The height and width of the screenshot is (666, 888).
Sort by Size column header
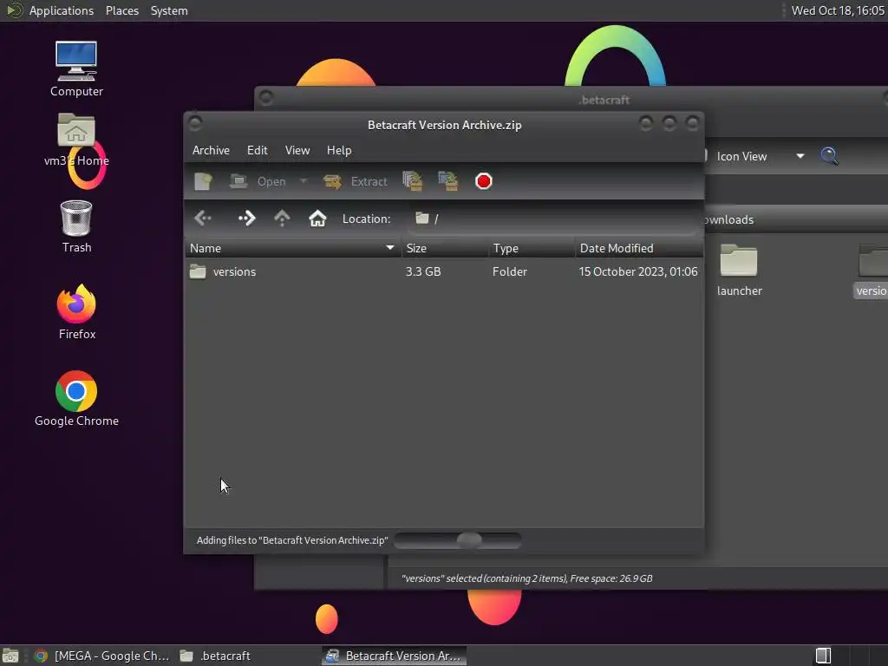click(x=445, y=248)
